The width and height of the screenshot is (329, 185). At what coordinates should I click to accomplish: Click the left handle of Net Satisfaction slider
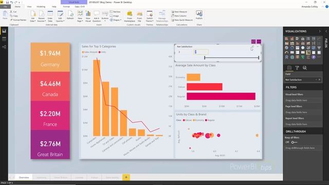pyautogui.click(x=205, y=58)
